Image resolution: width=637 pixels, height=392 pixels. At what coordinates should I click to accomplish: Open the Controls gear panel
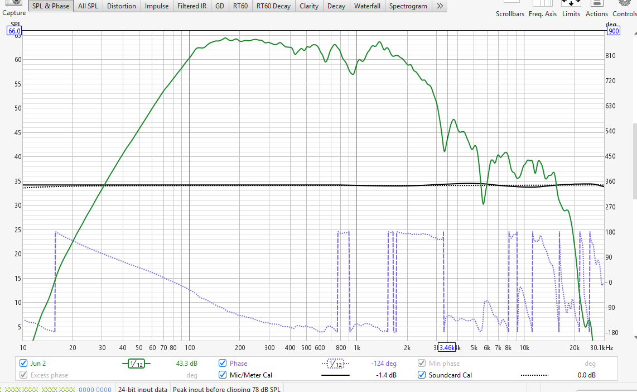click(x=624, y=8)
